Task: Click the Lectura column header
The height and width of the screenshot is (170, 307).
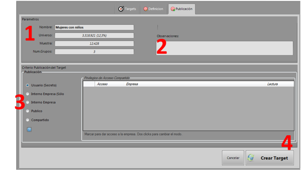Action: (272, 84)
